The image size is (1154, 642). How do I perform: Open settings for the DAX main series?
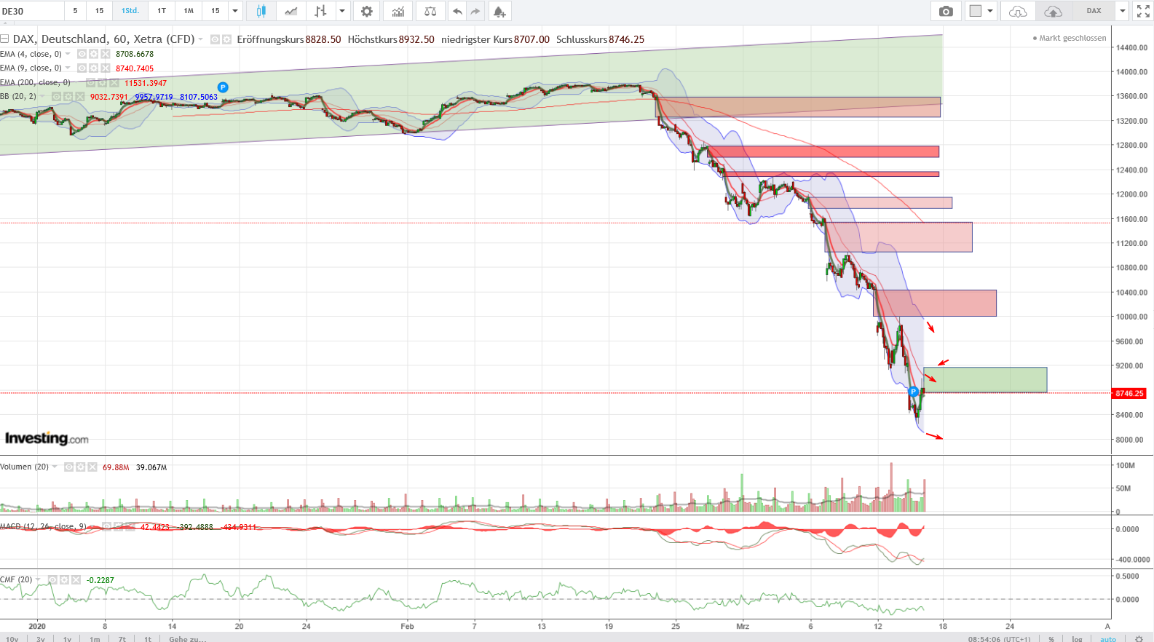tap(226, 39)
